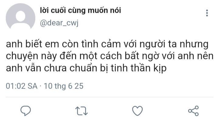Open the reply speech bubble icon
This screenshot has width=219, height=124.
click(x=26, y=111)
